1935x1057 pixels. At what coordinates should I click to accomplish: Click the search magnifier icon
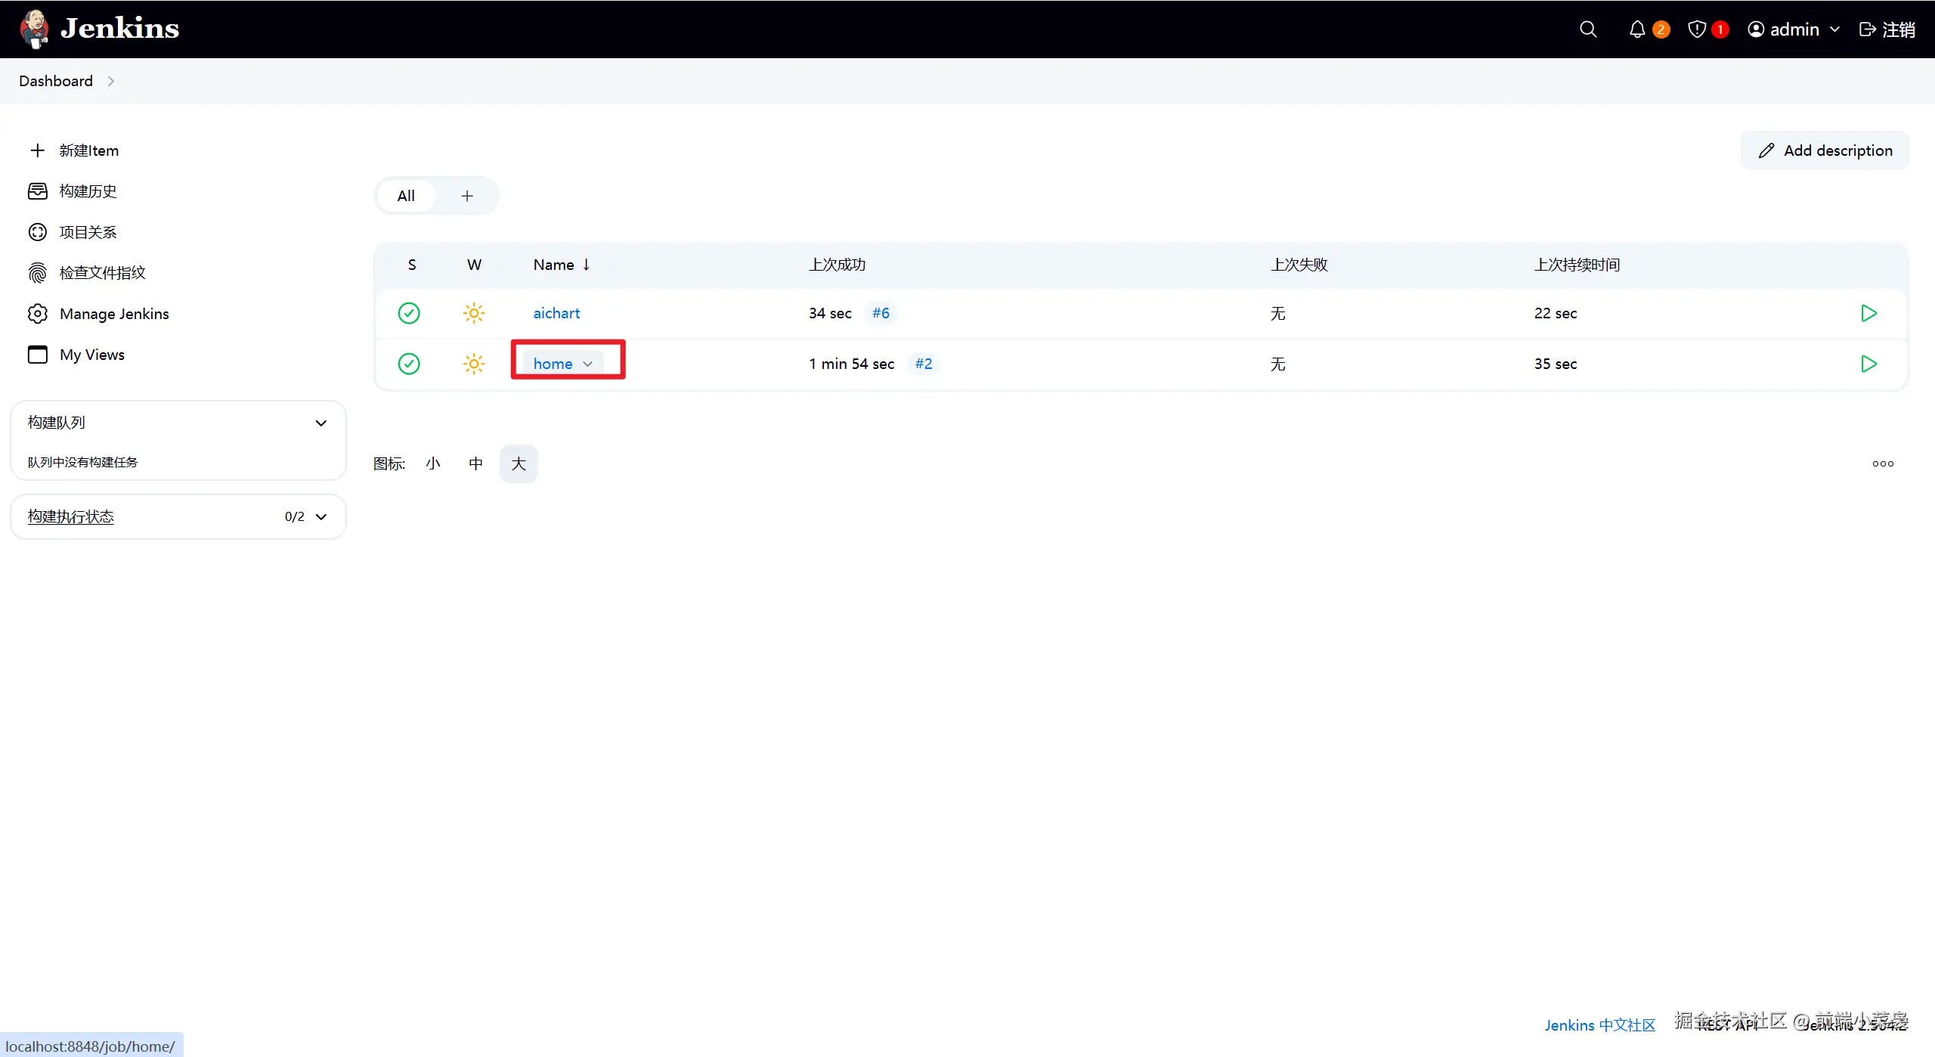point(1588,29)
